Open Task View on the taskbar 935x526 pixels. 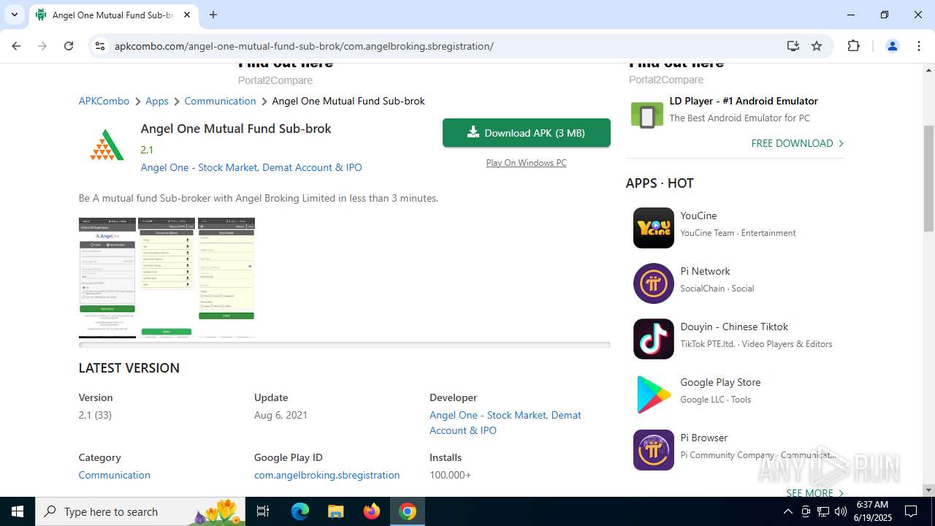click(x=264, y=511)
